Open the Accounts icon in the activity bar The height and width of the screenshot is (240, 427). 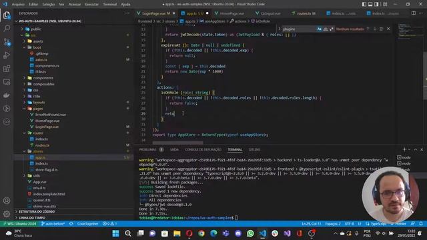pos(7,201)
